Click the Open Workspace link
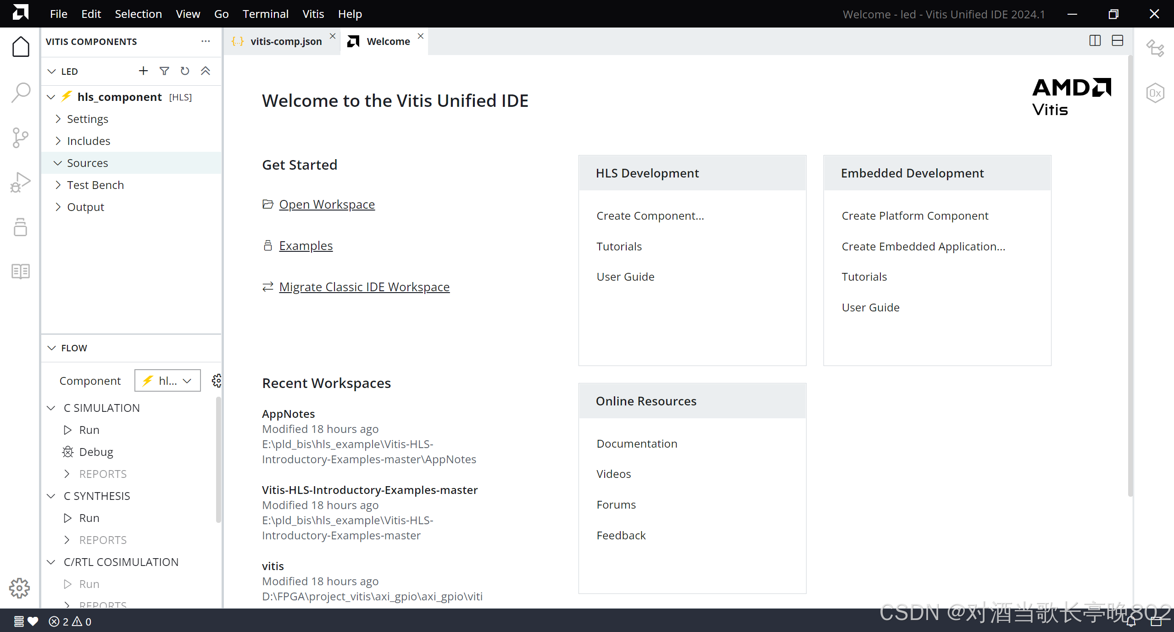Image resolution: width=1174 pixels, height=632 pixels. tap(327, 204)
